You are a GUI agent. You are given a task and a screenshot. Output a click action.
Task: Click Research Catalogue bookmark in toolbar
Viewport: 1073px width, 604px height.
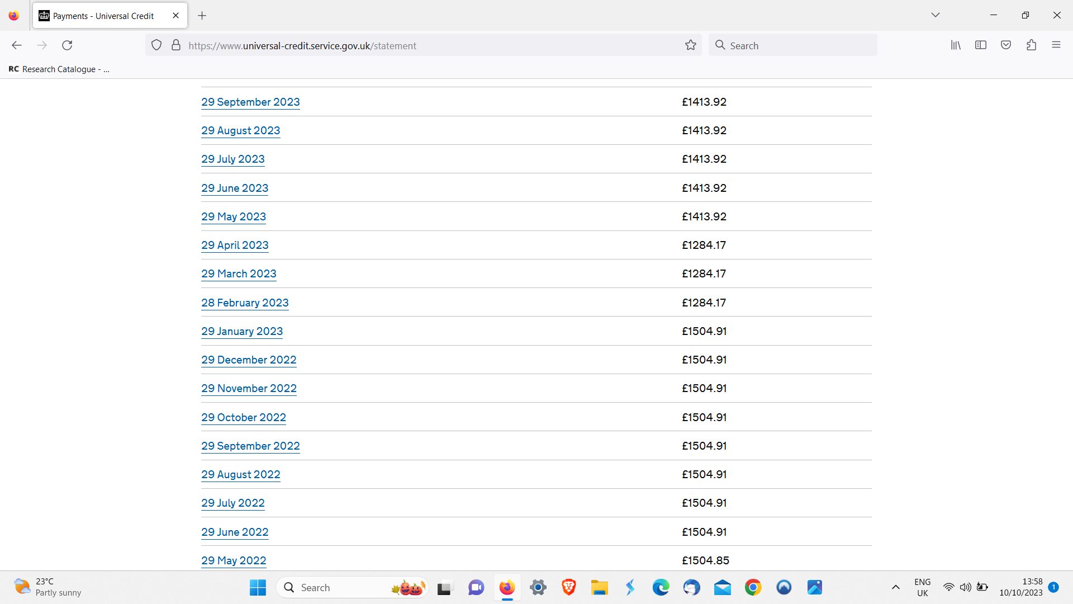tap(59, 69)
